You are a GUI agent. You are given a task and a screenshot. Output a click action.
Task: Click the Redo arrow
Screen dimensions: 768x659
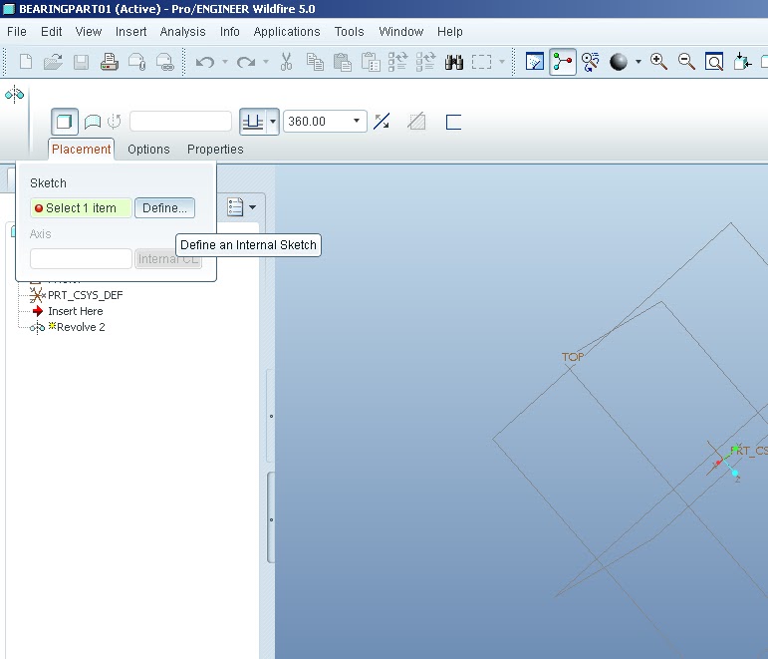[246, 62]
